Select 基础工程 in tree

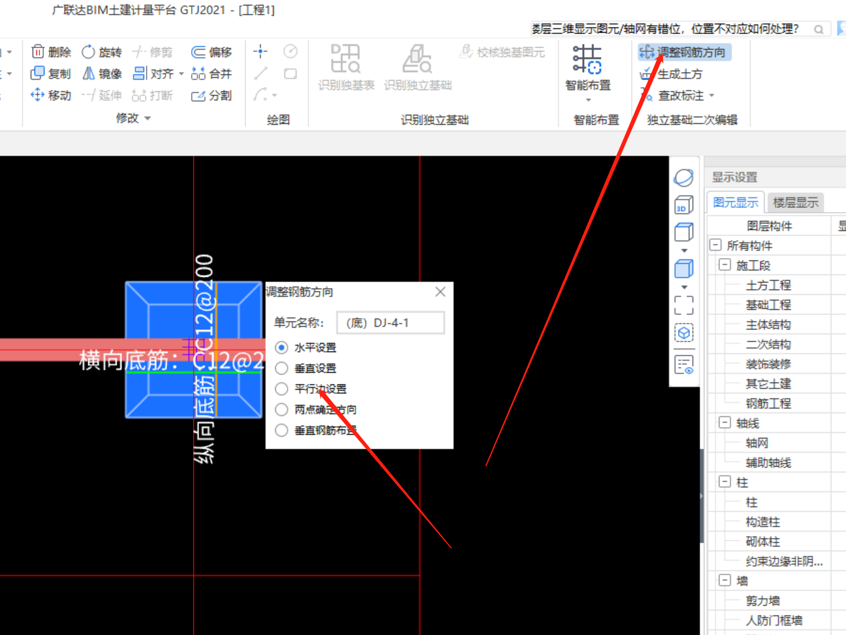pyautogui.click(x=768, y=305)
